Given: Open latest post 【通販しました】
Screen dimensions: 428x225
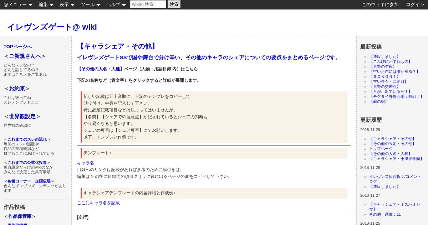Looking at the screenshot, I should click(385, 56).
